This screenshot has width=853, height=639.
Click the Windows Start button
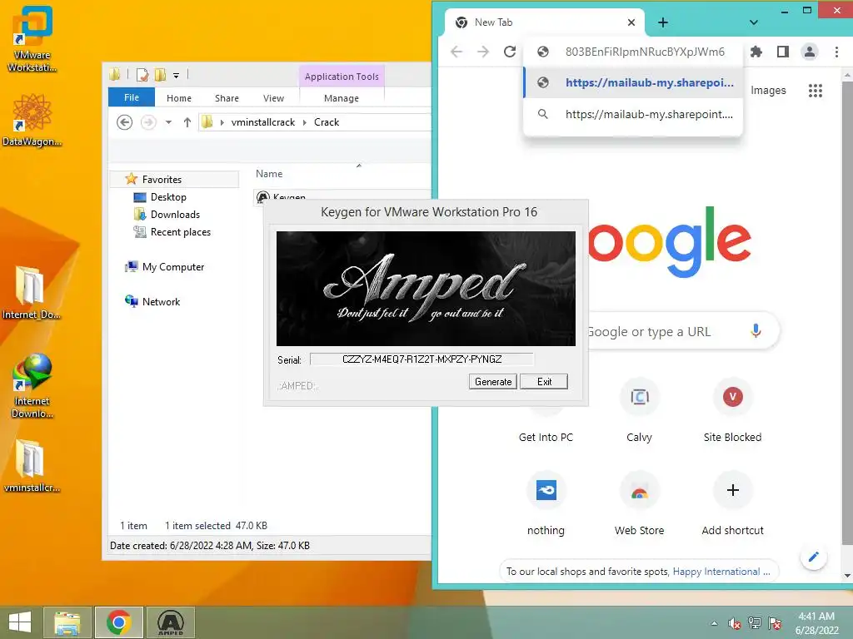(x=20, y=622)
